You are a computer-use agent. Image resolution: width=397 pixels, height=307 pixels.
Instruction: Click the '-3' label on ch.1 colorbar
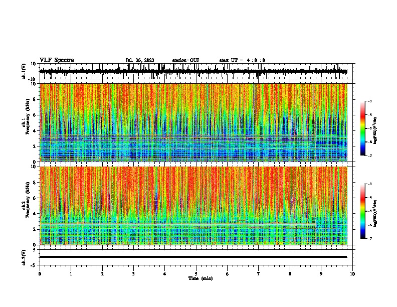click(370, 101)
